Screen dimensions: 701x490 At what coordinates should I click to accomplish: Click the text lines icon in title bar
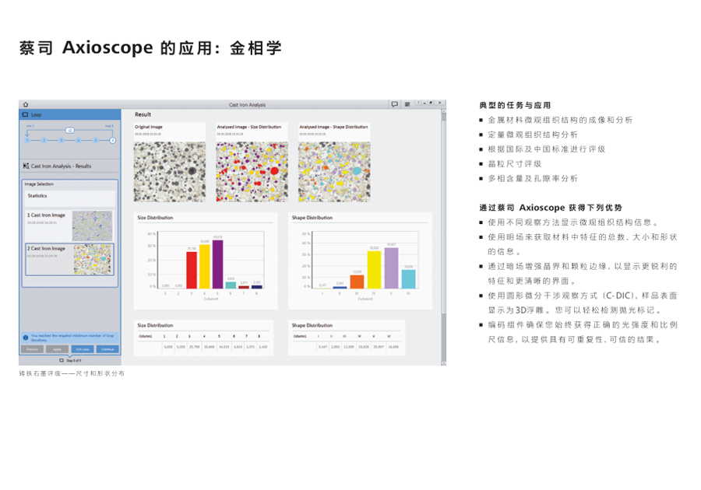[407, 103]
